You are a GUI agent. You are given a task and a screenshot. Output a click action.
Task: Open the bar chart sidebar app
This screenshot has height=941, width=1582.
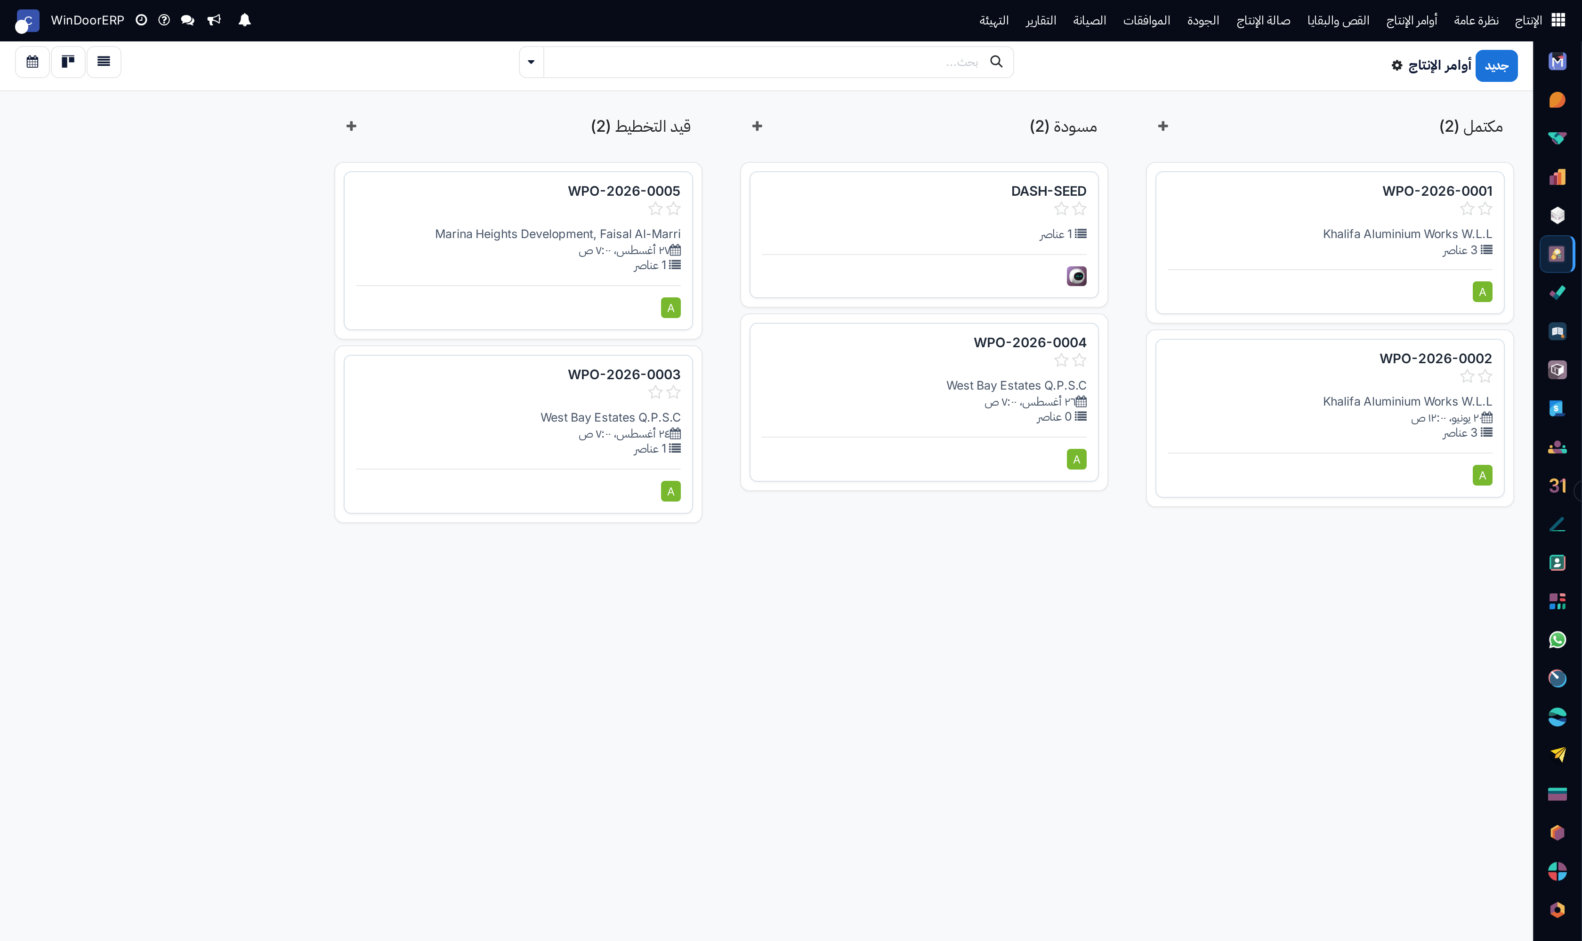pos(1557,177)
